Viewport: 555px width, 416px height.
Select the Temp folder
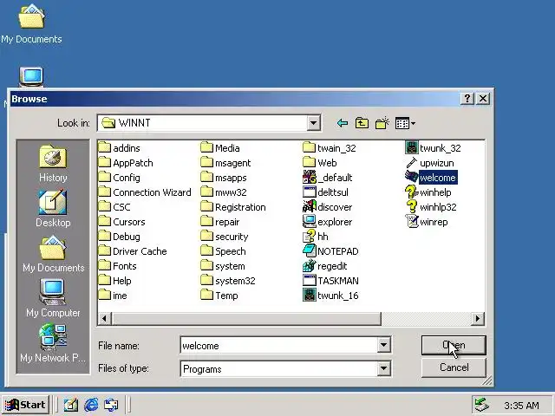[x=219, y=296]
